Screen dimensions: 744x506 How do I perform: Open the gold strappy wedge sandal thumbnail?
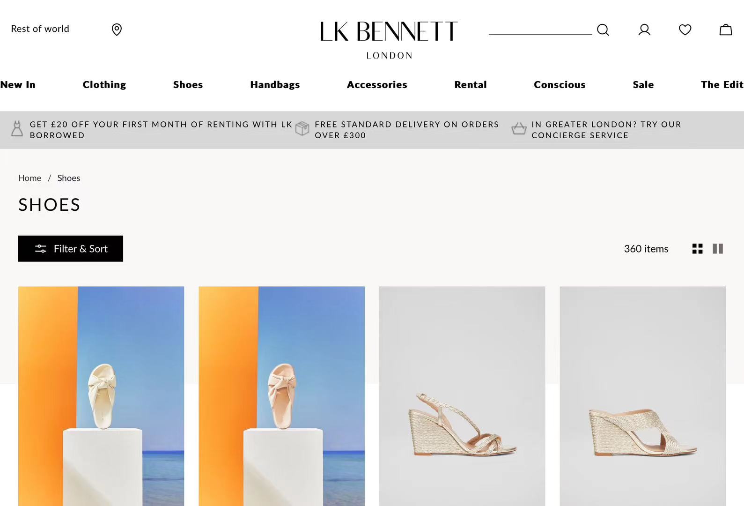pos(462,396)
